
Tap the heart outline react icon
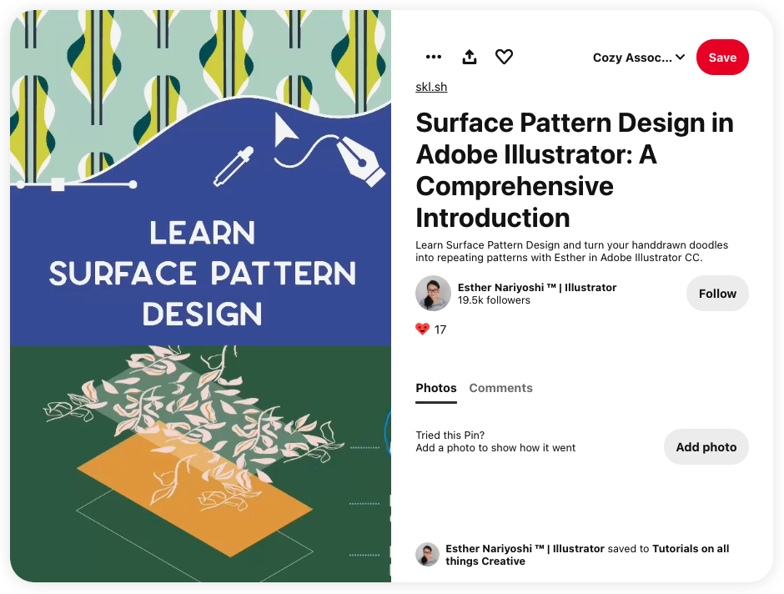tap(504, 57)
